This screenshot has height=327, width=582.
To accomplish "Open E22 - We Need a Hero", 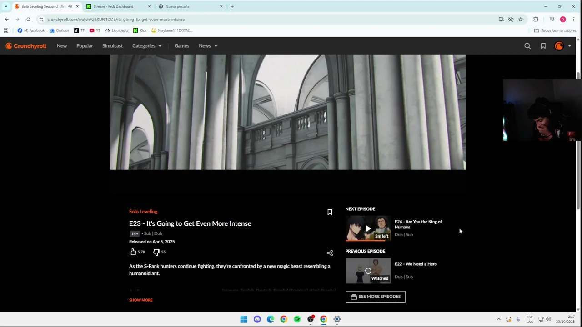I will pos(416,264).
